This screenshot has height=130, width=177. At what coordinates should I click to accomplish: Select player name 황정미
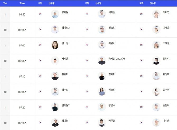167,74
